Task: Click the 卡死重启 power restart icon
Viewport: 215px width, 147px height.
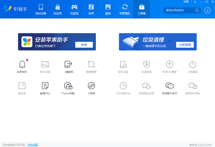Action: pyautogui.click(x=193, y=64)
